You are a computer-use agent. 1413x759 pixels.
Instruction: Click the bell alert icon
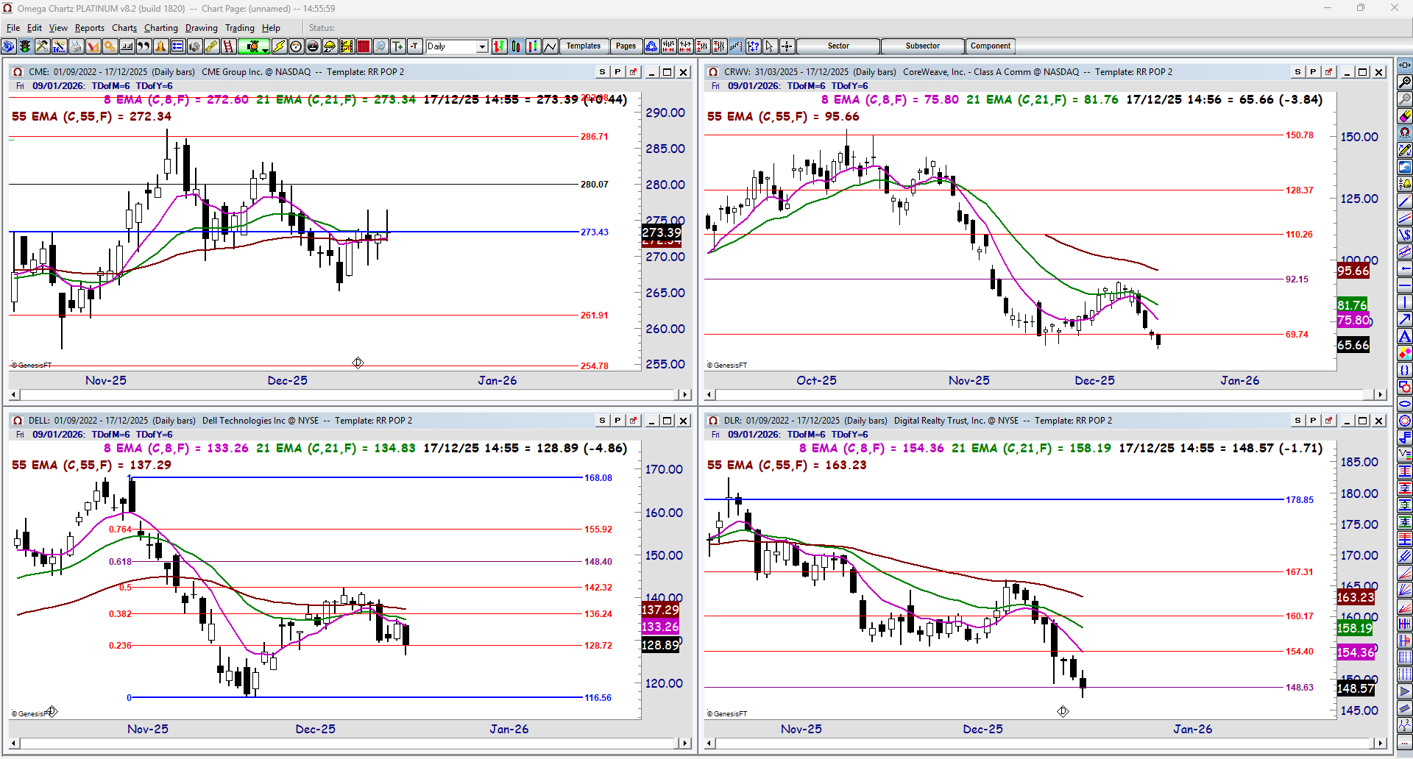[160, 46]
